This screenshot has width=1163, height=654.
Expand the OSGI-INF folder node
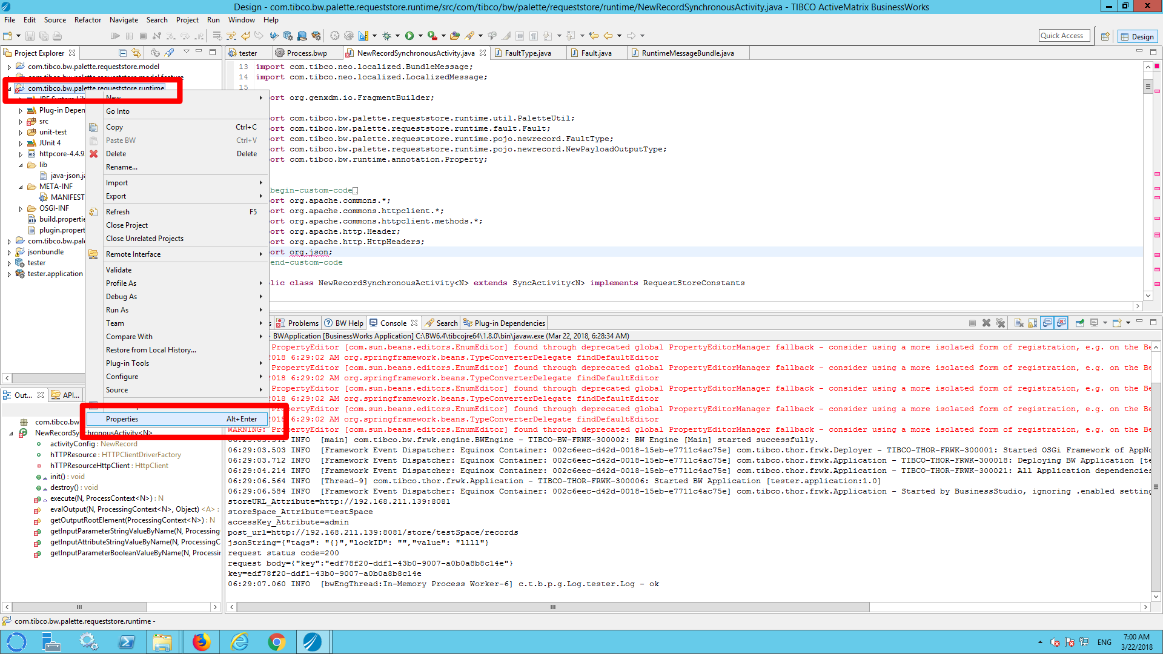coord(21,209)
